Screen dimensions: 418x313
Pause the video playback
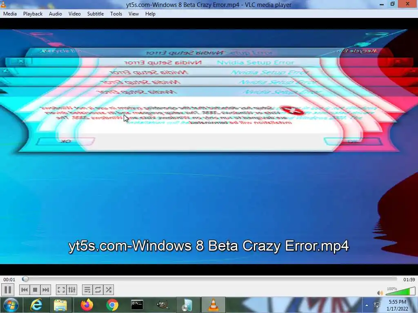[8, 290]
